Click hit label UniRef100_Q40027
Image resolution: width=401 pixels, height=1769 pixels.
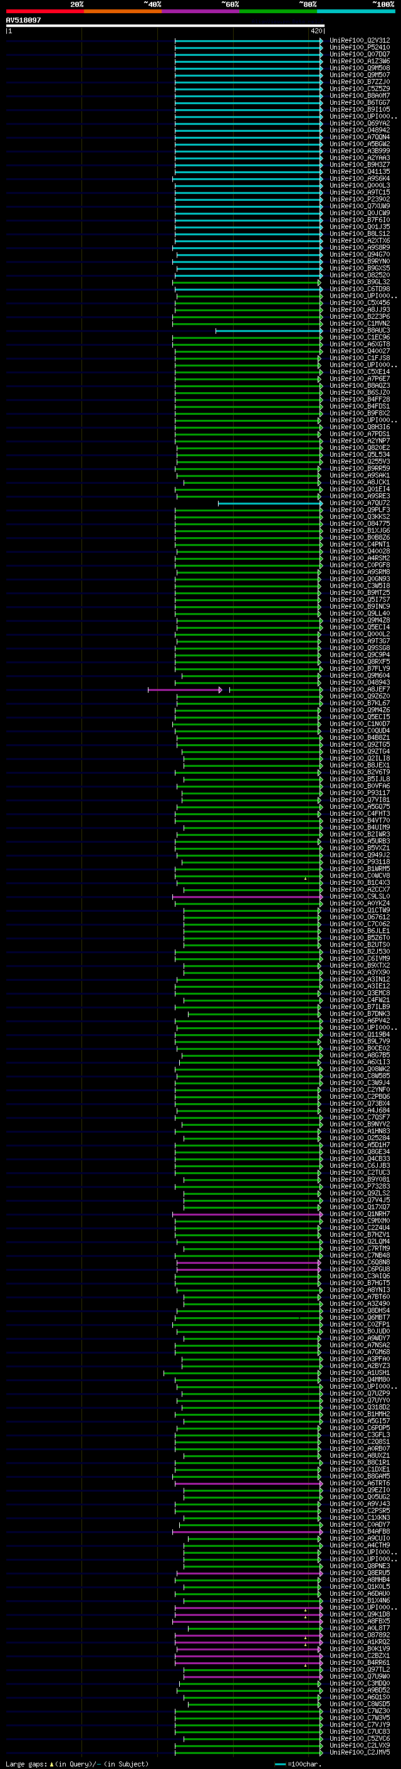click(x=360, y=351)
